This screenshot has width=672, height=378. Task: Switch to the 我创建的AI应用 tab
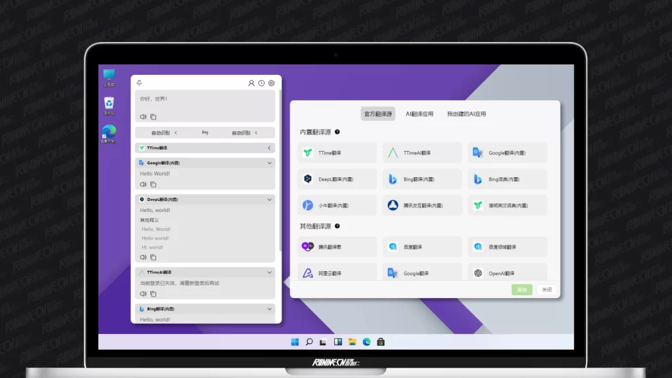coord(467,114)
